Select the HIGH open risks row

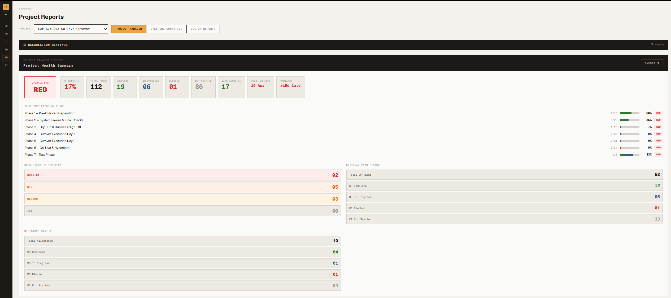click(182, 187)
